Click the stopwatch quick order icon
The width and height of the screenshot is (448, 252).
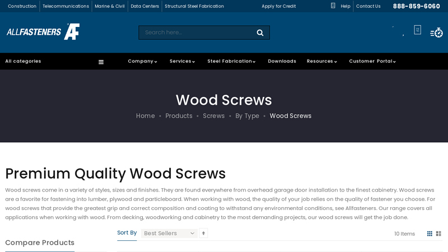(x=436, y=33)
